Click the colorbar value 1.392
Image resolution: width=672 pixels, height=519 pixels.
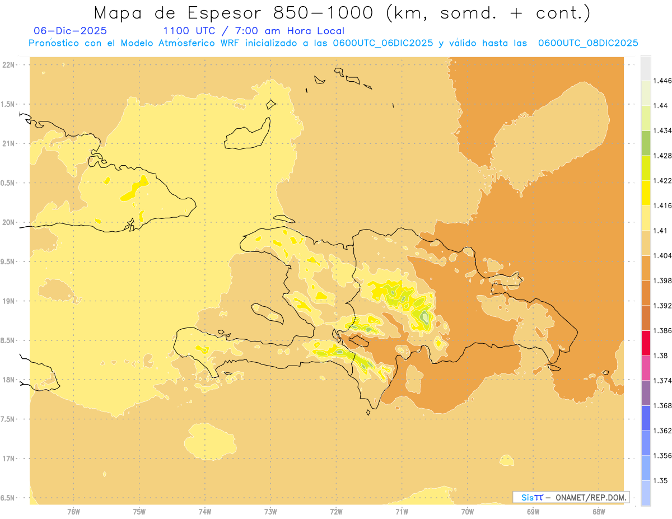click(x=663, y=306)
